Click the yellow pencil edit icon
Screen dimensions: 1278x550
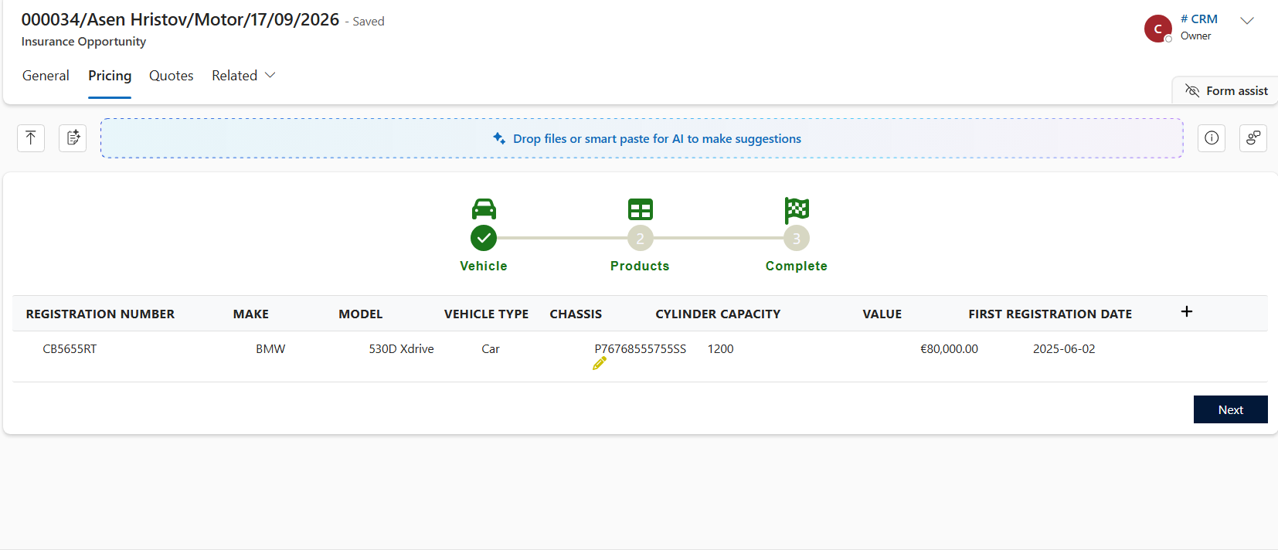point(600,363)
